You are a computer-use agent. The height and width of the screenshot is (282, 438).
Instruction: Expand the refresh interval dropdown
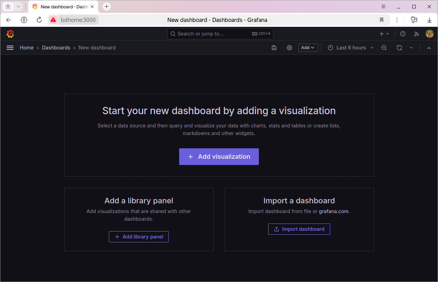411,48
